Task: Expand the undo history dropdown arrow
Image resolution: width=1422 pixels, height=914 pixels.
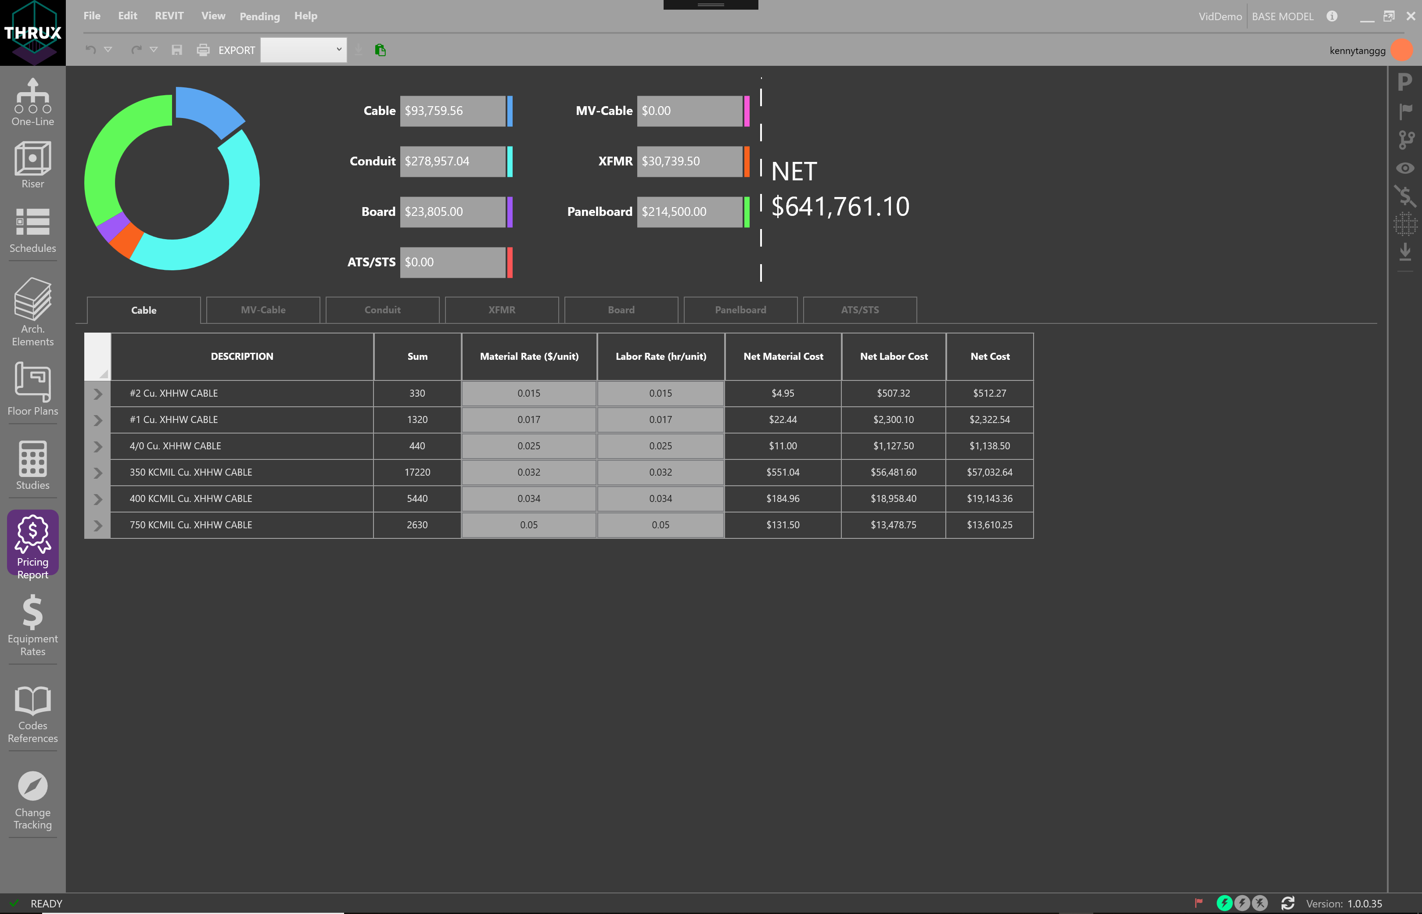Action: click(x=108, y=50)
